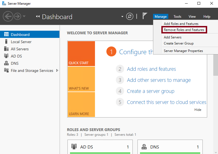Click the scroll down arrow
The image size is (218, 154).
(x=216, y=152)
